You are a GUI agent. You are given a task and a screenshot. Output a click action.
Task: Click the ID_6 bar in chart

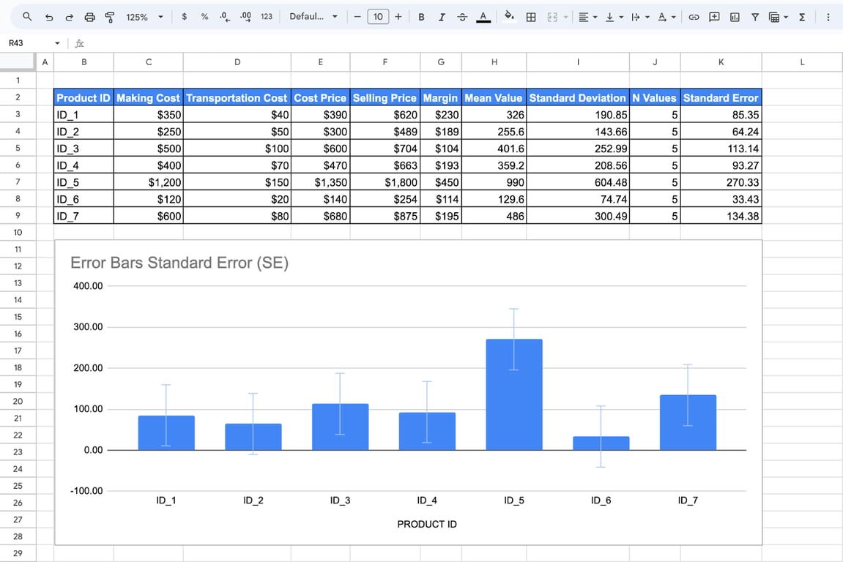pyautogui.click(x=601, y=443)
